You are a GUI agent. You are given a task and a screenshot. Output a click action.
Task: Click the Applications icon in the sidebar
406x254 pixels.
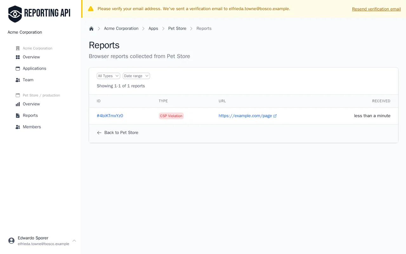(x=17, y=68)
